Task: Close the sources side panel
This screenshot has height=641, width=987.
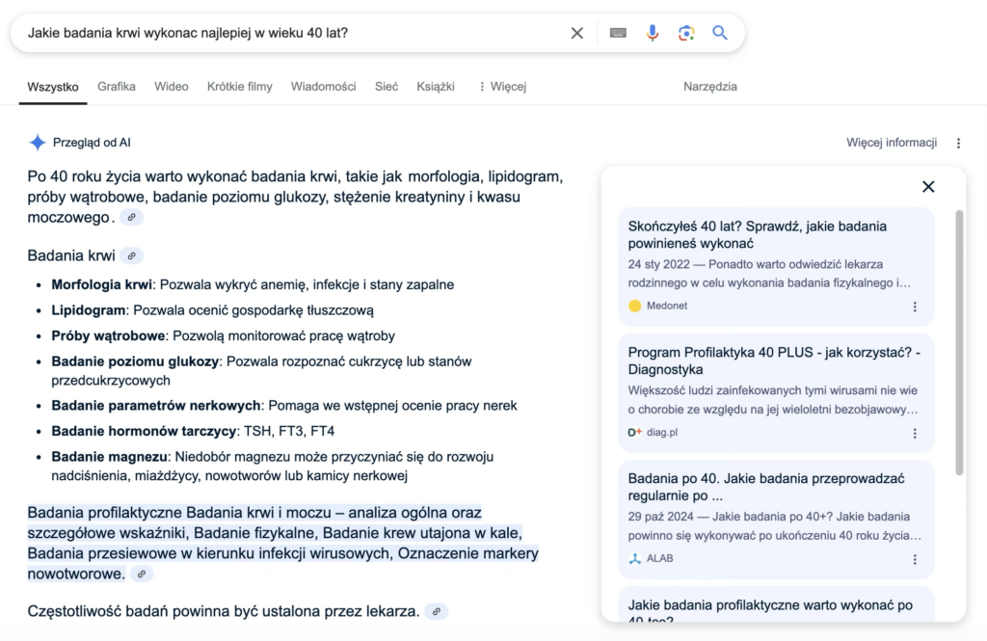Action: [x=928, y=187]
